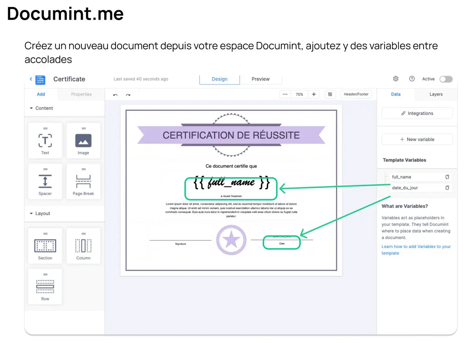Click the Documint template logo icon
This screenshot has height=343, width=467.
[x=40, y=80]
